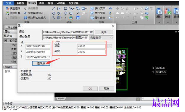Screen dimensions: 185x112
Task: Switch to the Viewer (查看器) tab
Action: pyautogui.click(x=20, y=3)
